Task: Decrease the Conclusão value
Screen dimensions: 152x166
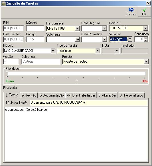Action: coord(146,40)
